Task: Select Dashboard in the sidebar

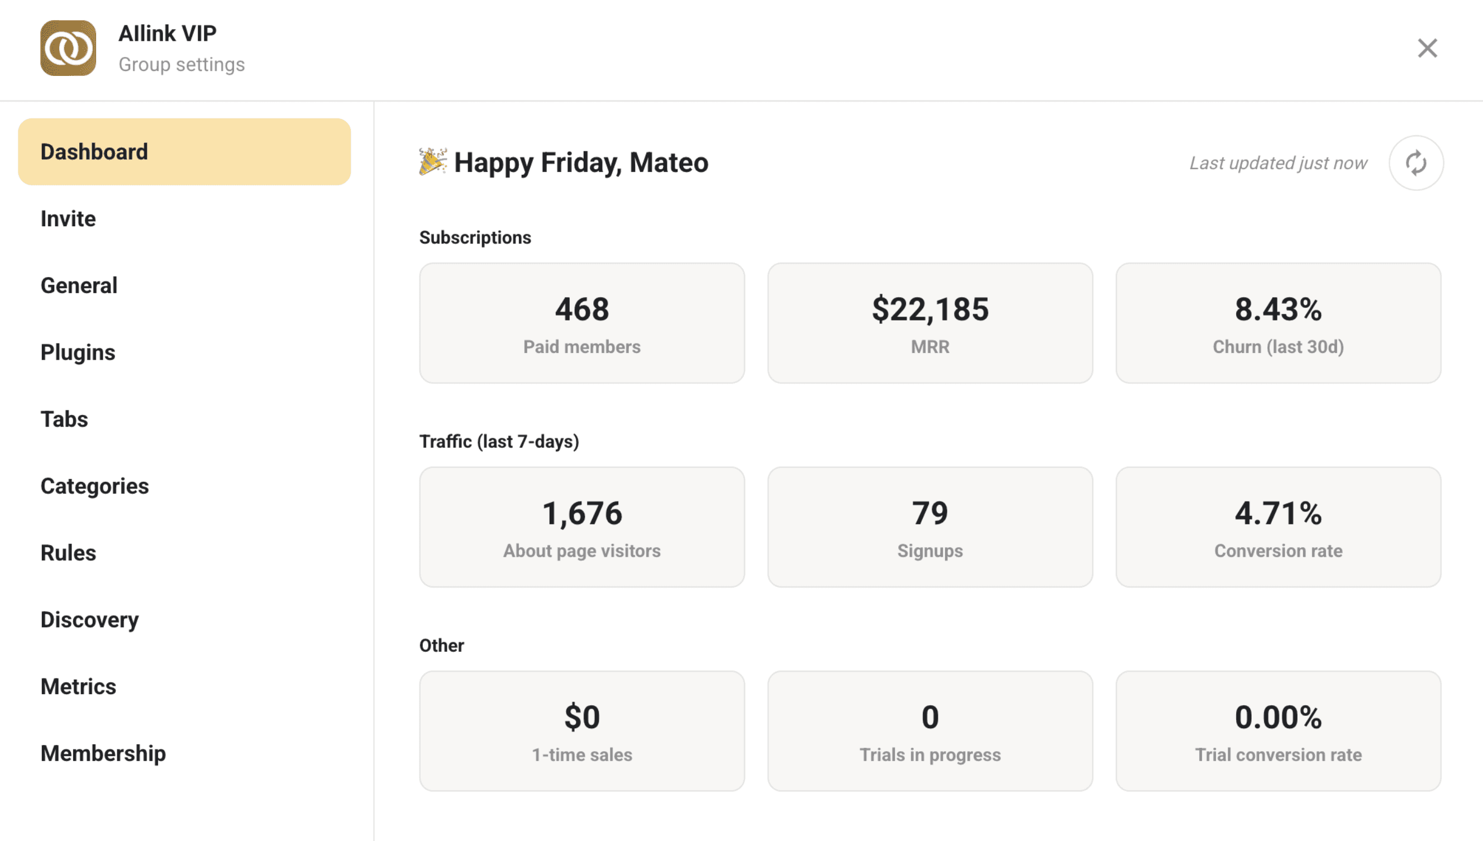Action: point(184,152)
